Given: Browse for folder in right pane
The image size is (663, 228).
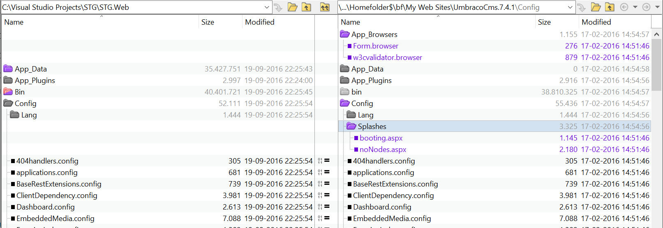Looking at the screenshot, I should pos(596,7).
